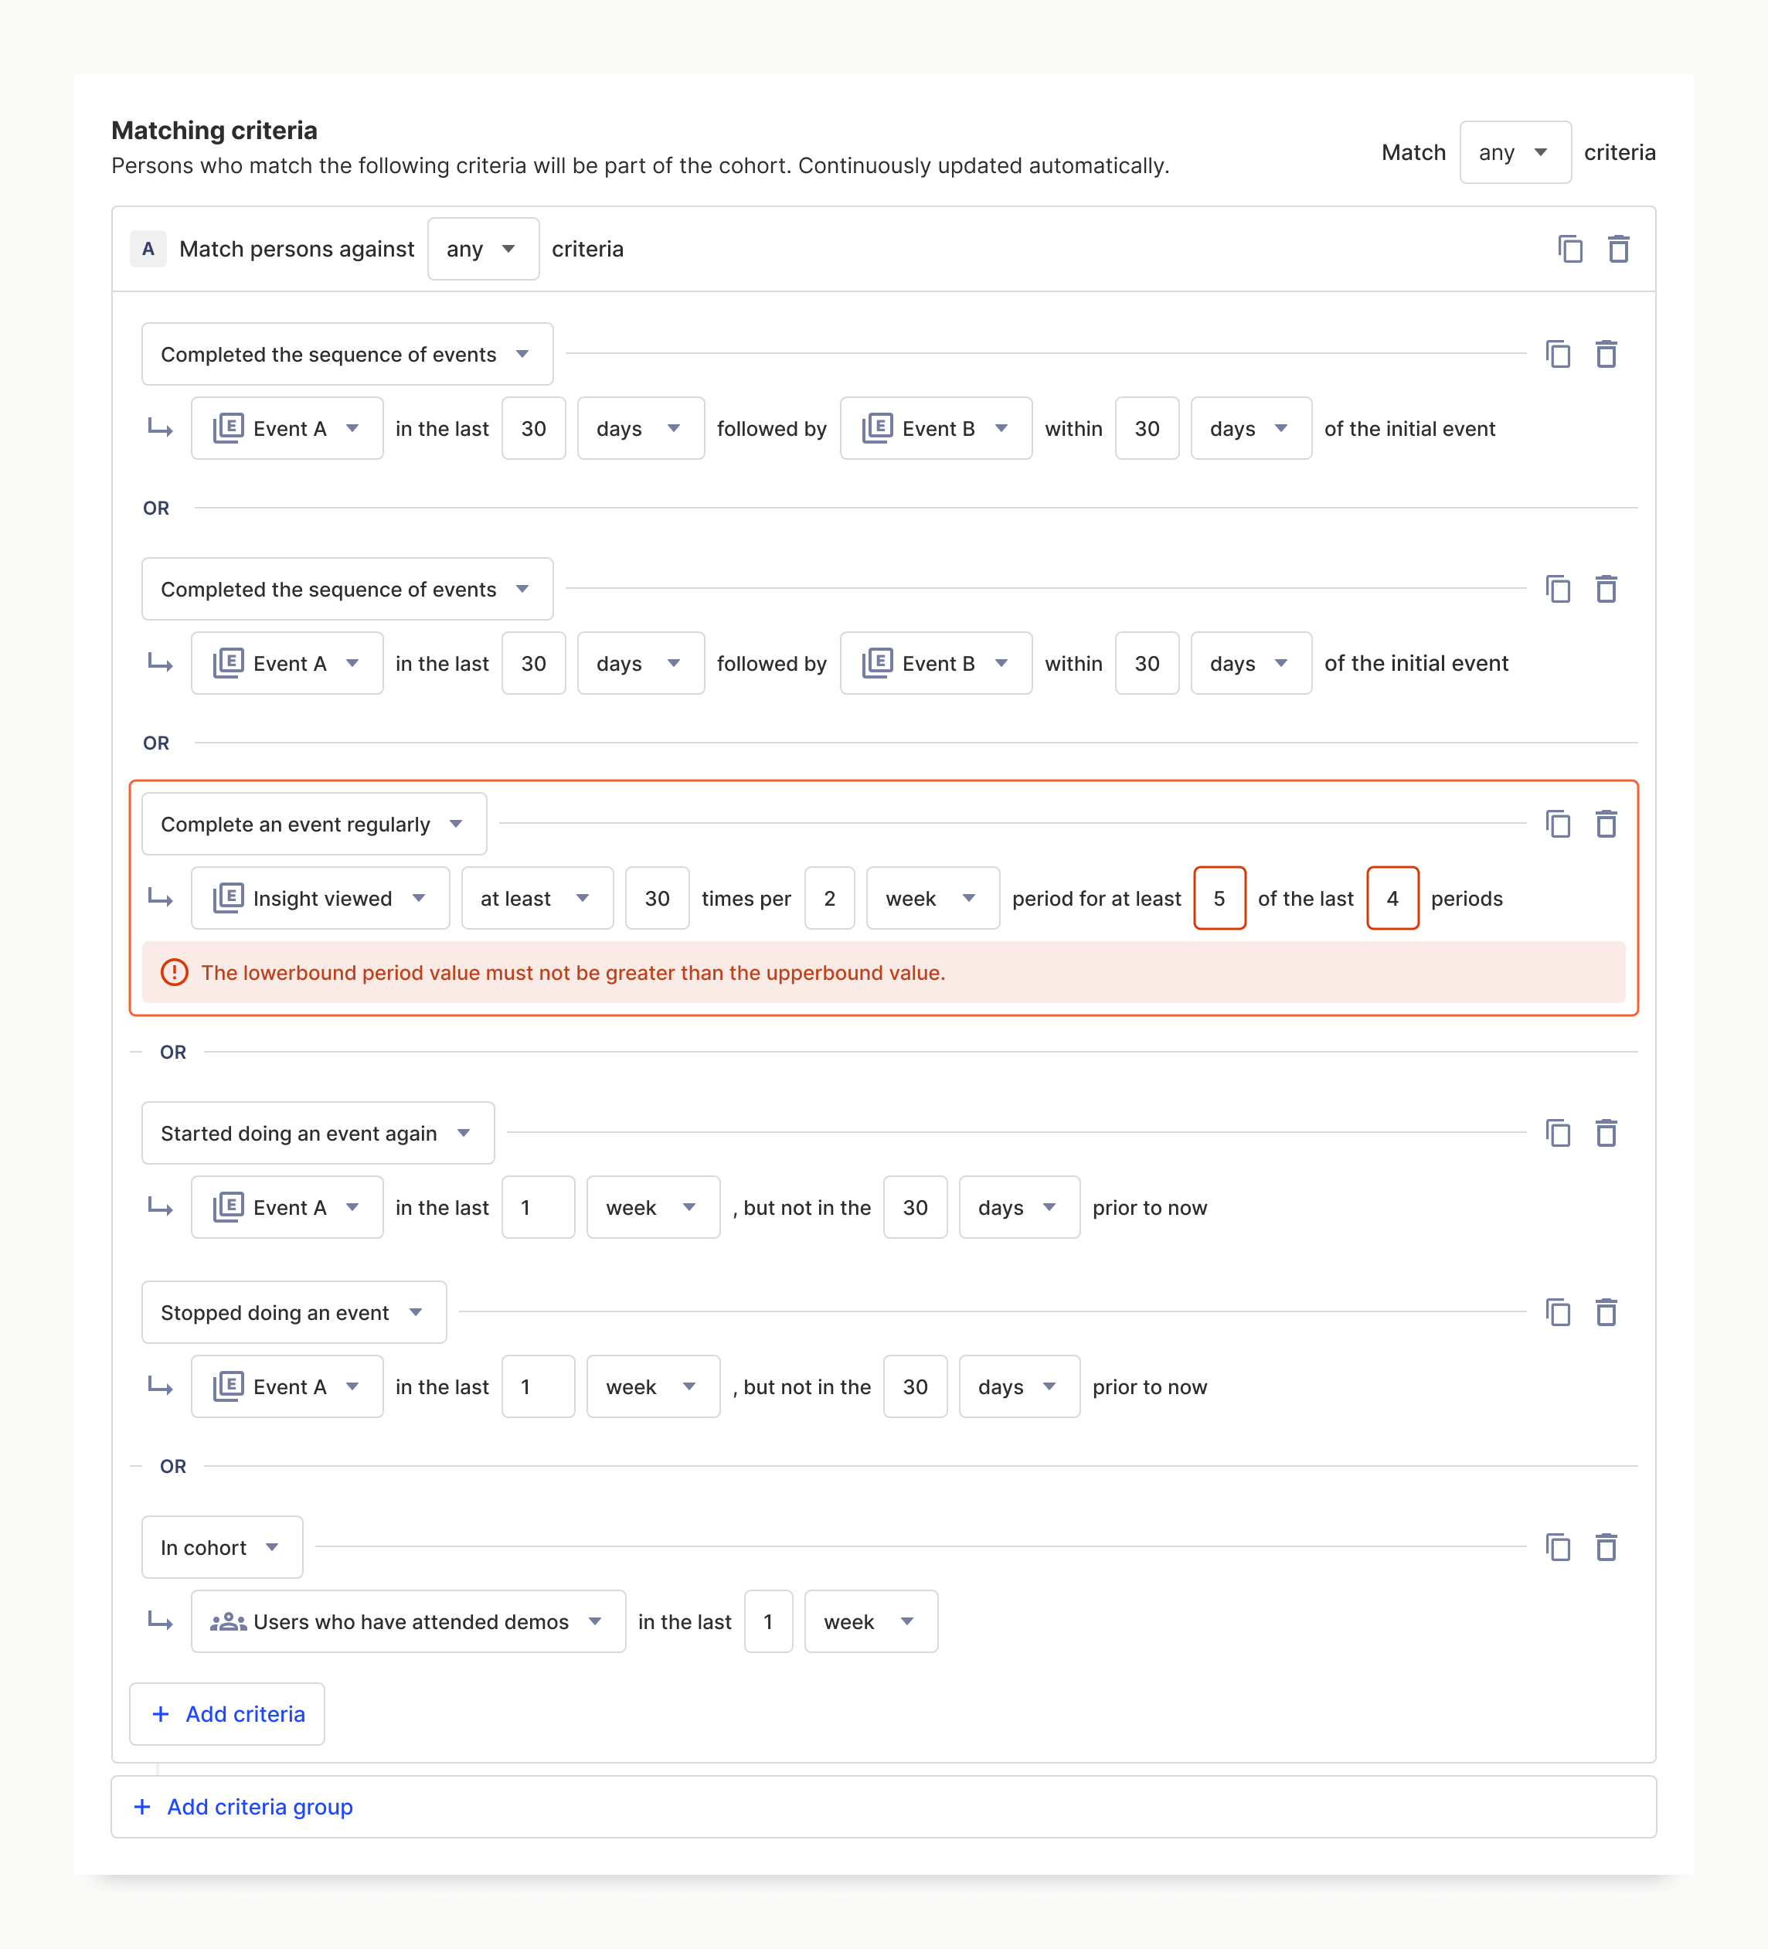Delete the second sequence of events criterion
This screenshot has height=1949, width=1768.
pyautogui.click(x=1606, y=590)
